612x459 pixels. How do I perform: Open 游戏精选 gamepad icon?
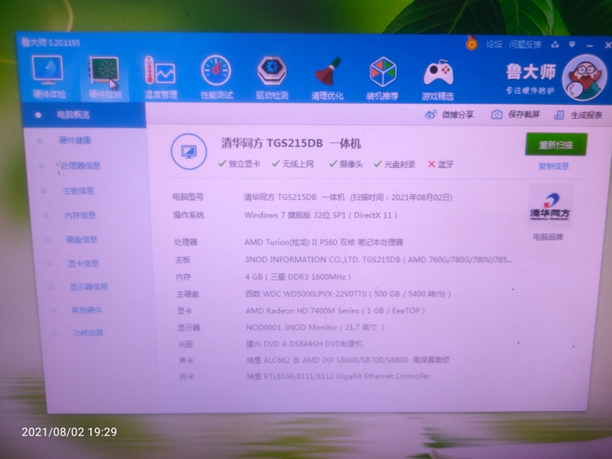(438, 78)
